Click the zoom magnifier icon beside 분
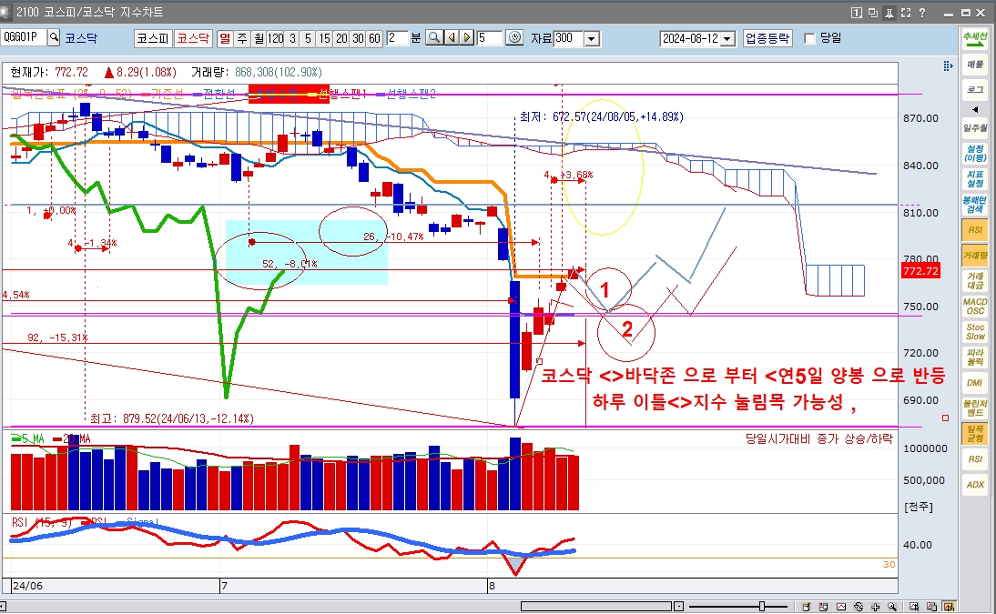996x614 pixels. click(x=434, y=38)
